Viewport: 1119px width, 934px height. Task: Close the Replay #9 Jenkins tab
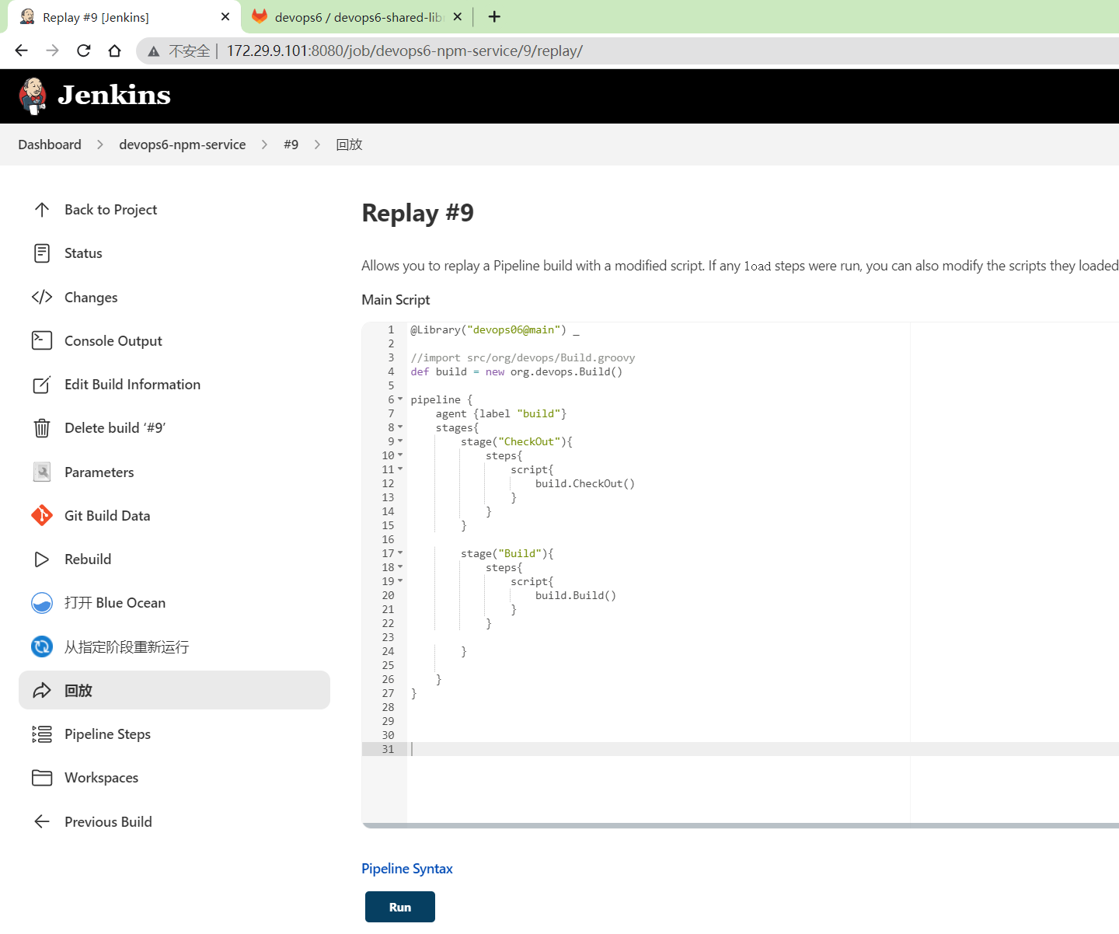pos(225,16)
